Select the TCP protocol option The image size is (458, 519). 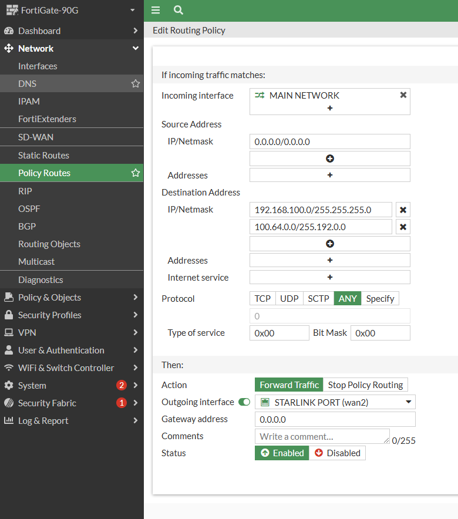coord(262,298)
